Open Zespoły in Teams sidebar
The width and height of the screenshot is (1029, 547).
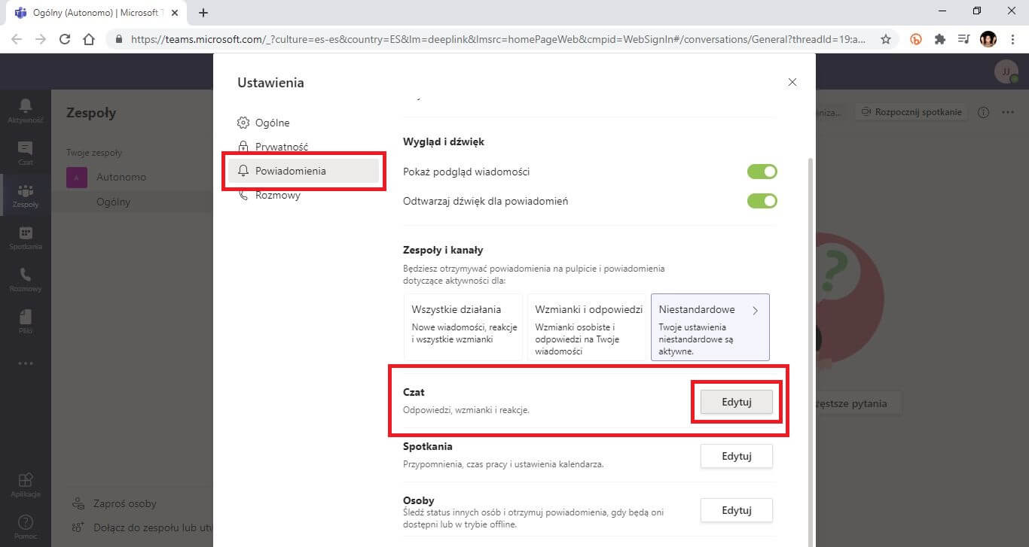pos(26,195)
